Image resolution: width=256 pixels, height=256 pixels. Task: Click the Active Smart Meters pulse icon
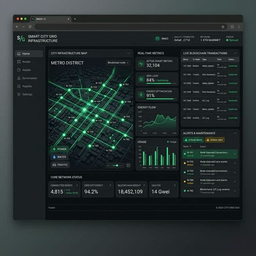141,64
